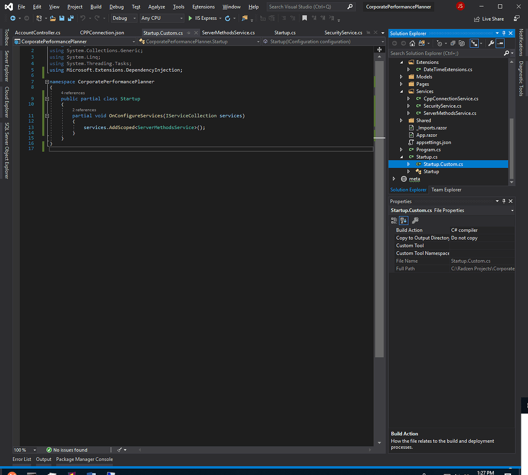Start debugging with IIS Express
The width and height of the screenshot is (528, 475).
coord(202,18)
